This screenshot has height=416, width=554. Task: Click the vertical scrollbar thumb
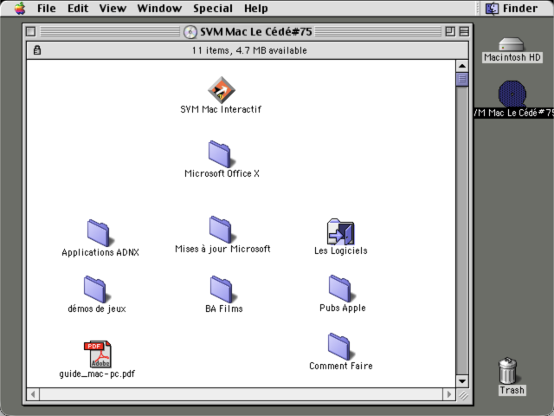462,79
